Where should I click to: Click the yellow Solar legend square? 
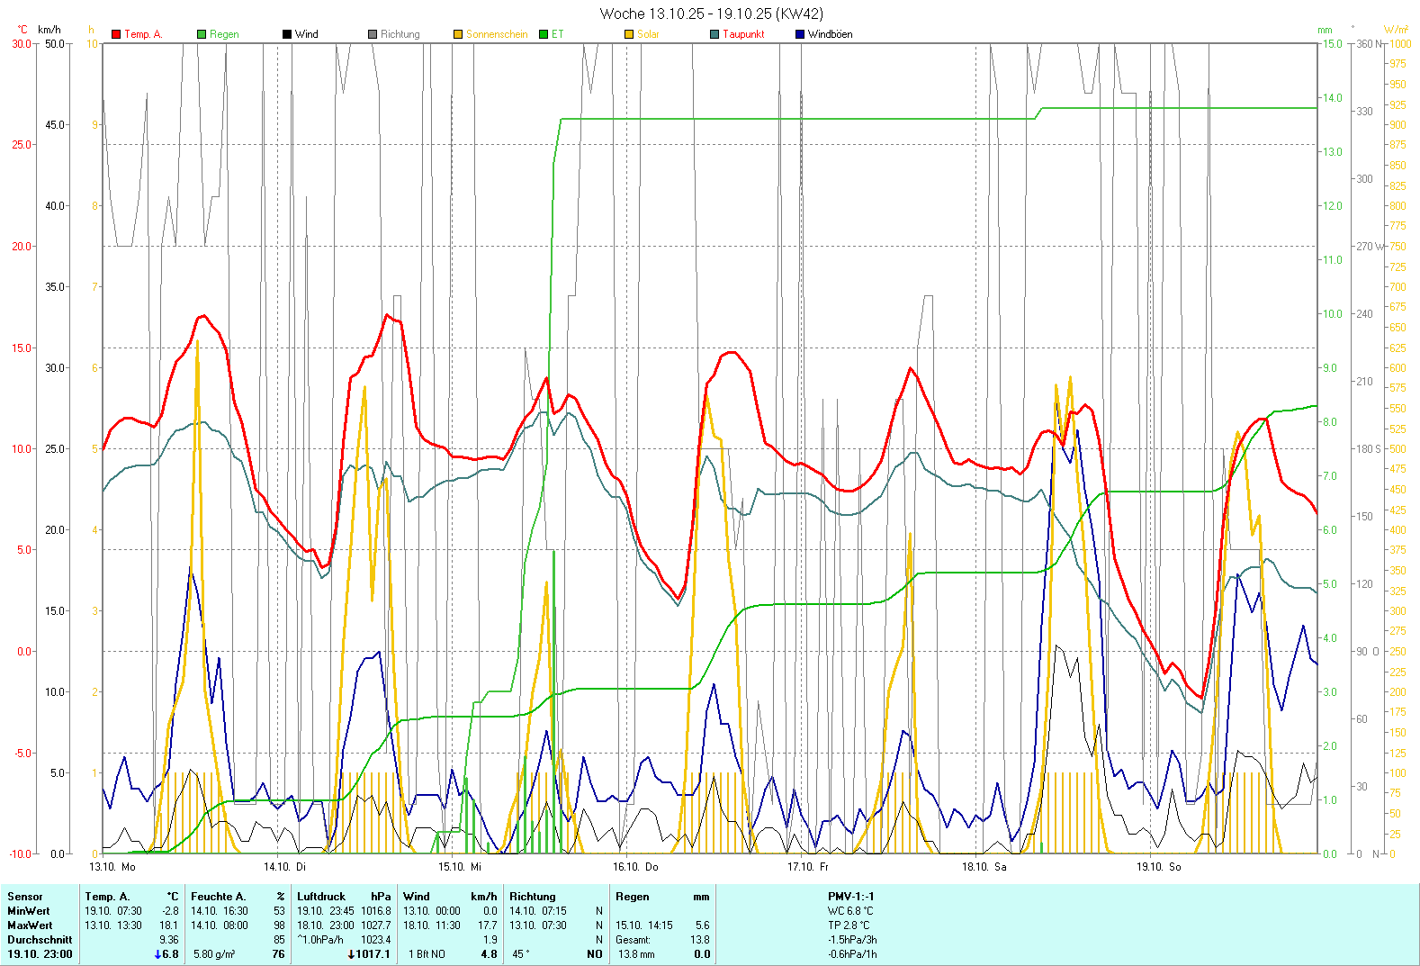(x=629, y=34)
